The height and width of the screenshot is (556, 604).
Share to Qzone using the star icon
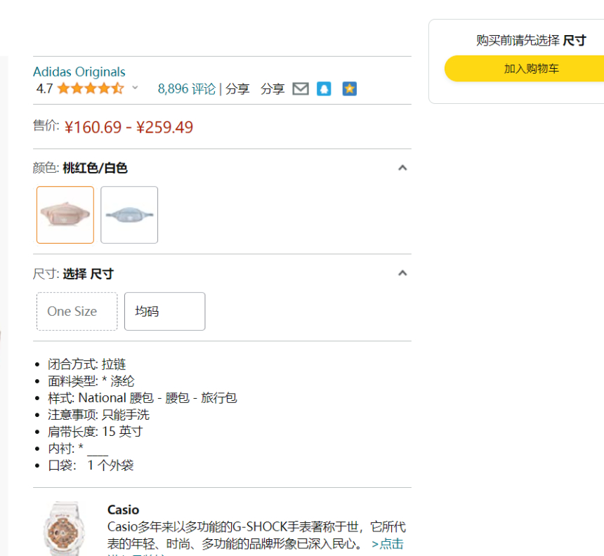pos(349,88)
